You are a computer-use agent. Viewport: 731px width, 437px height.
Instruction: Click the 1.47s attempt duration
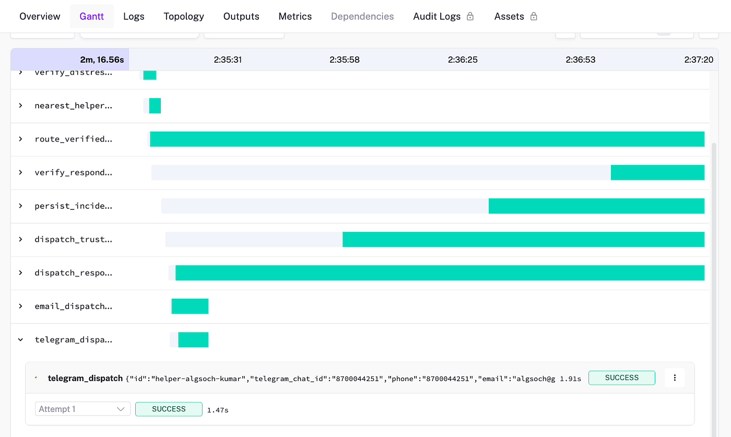[218, 410]
